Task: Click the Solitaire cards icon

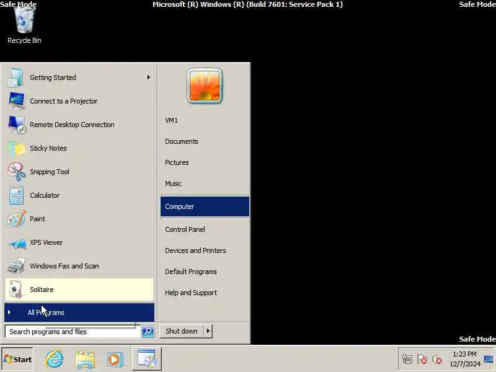Action: [x=16, y=290]
